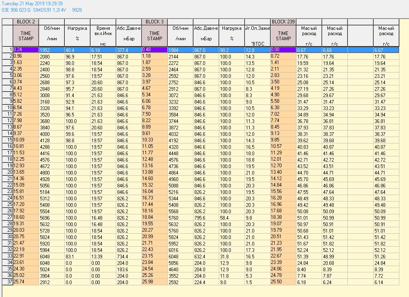Image resolution: width=409 pixels, height=297 pixels.
Task: Click the cell with value 1952
Action: 51,50
